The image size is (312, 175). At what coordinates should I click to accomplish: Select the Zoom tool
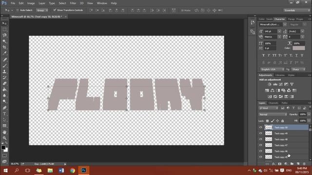pos(4,138)
